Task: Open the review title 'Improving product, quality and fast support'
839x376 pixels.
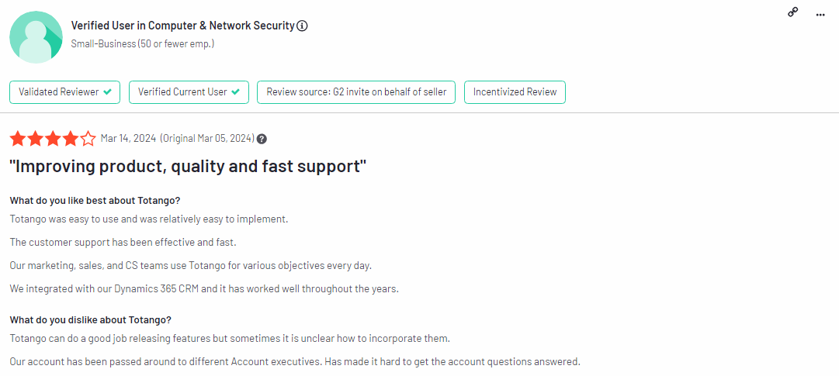Action: tap(188, 166)
